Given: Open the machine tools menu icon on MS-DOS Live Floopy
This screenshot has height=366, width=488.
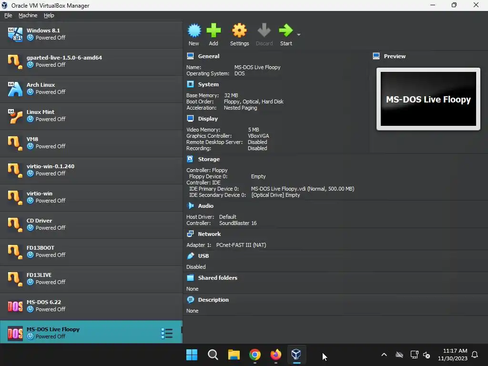Looking at the screenshot, I should (167, 333).
